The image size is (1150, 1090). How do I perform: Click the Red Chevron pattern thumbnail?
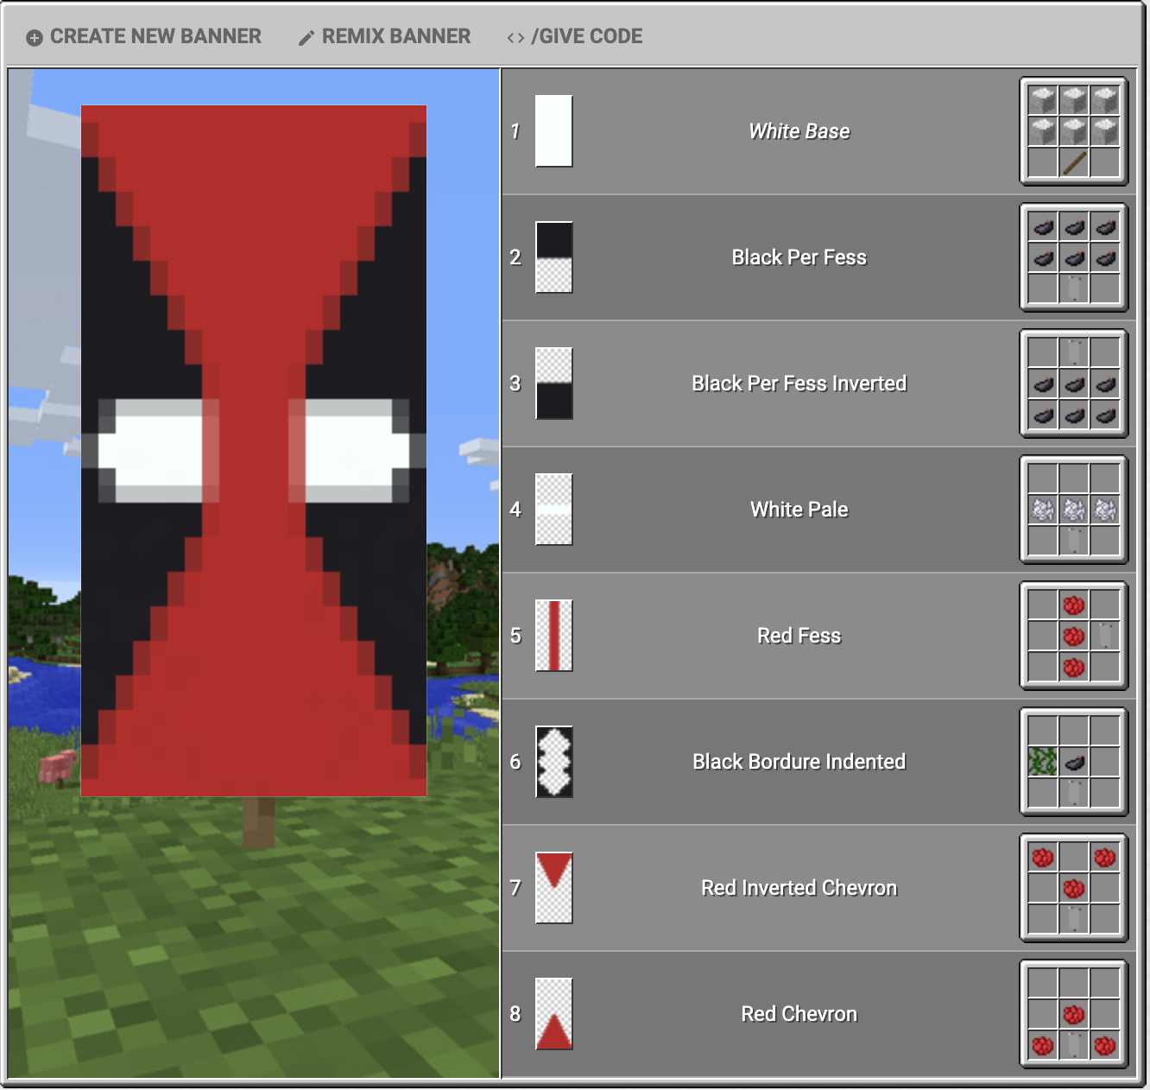click(553, 1014)
